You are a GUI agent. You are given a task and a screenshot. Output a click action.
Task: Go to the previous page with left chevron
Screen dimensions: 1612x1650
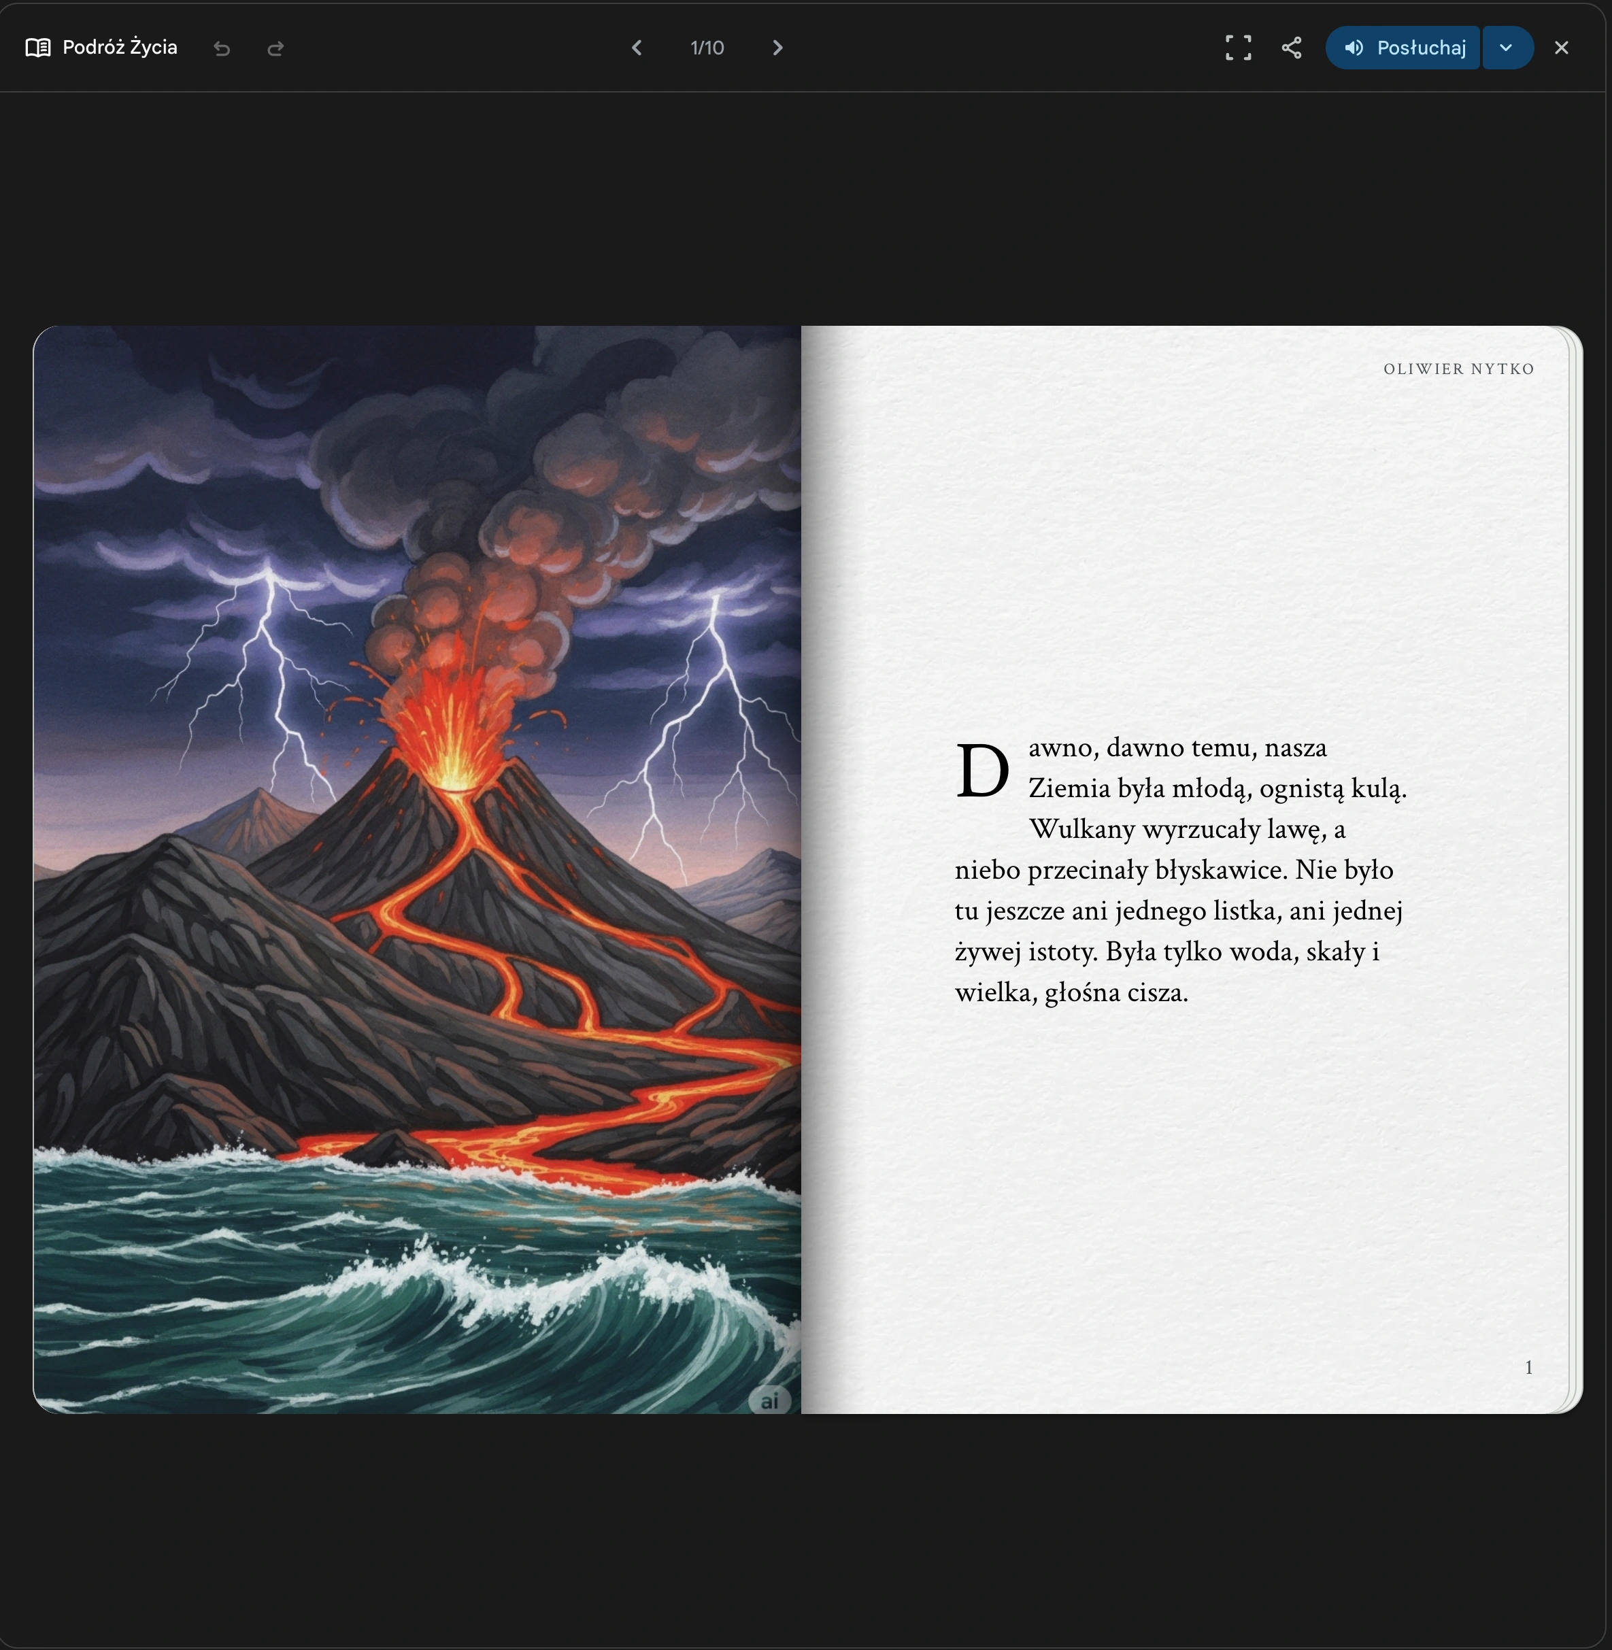click(x=637, y=48)
